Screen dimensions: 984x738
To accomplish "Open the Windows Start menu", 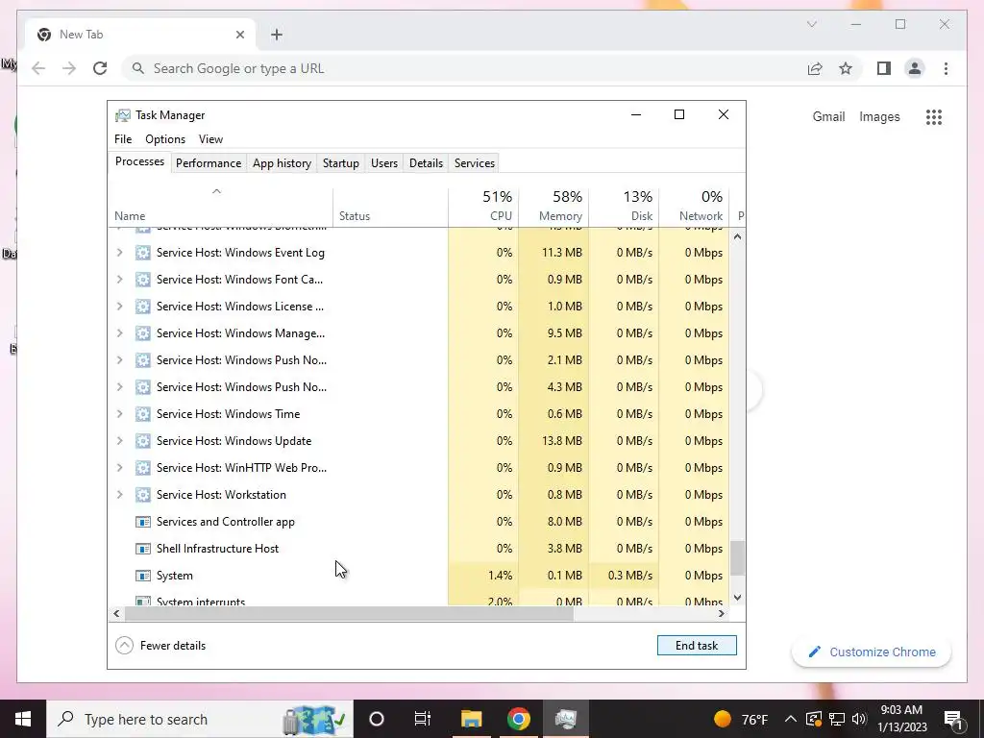I will point(23,719).
